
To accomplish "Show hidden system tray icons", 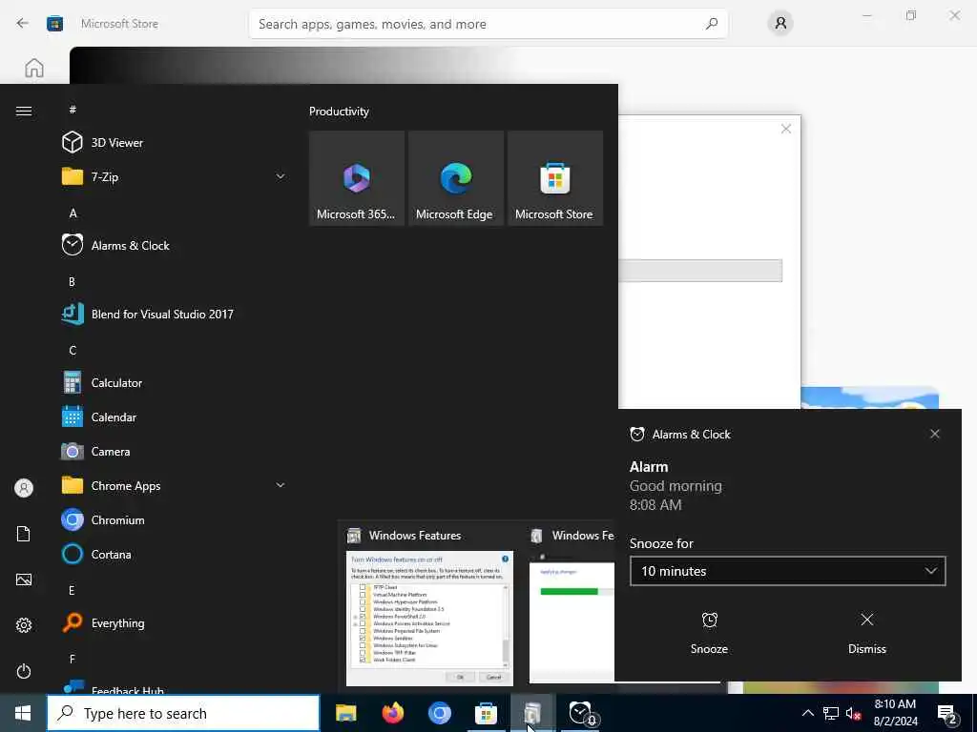I will coord(807,713).
